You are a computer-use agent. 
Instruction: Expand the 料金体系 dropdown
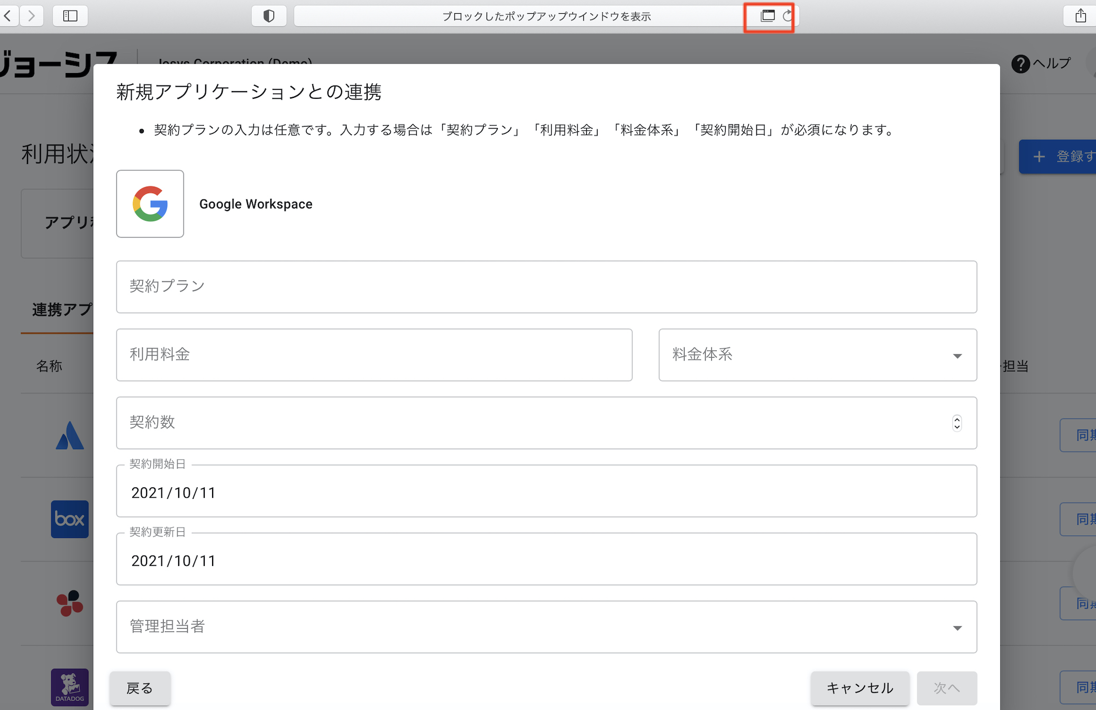click(x=957, y=356)
